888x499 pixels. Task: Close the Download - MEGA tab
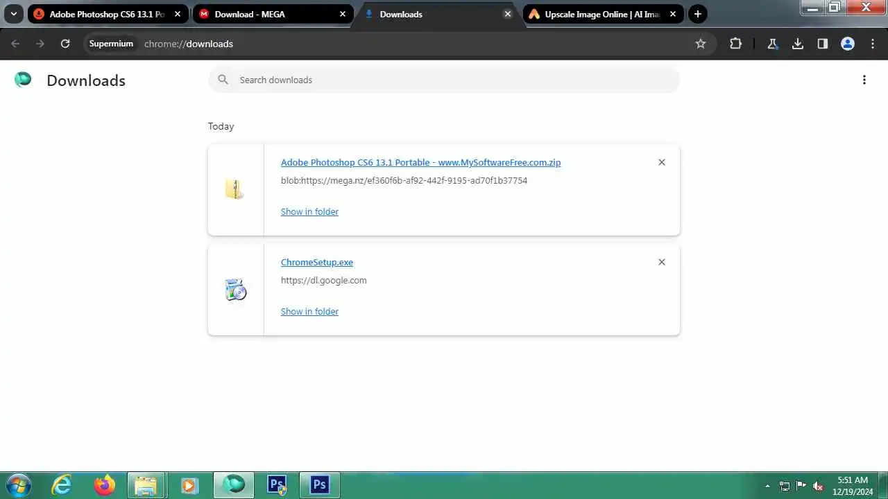tap(342, 14)
